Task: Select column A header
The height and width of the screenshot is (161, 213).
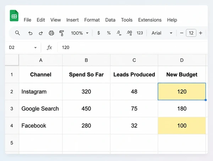Action: [40, 60]
